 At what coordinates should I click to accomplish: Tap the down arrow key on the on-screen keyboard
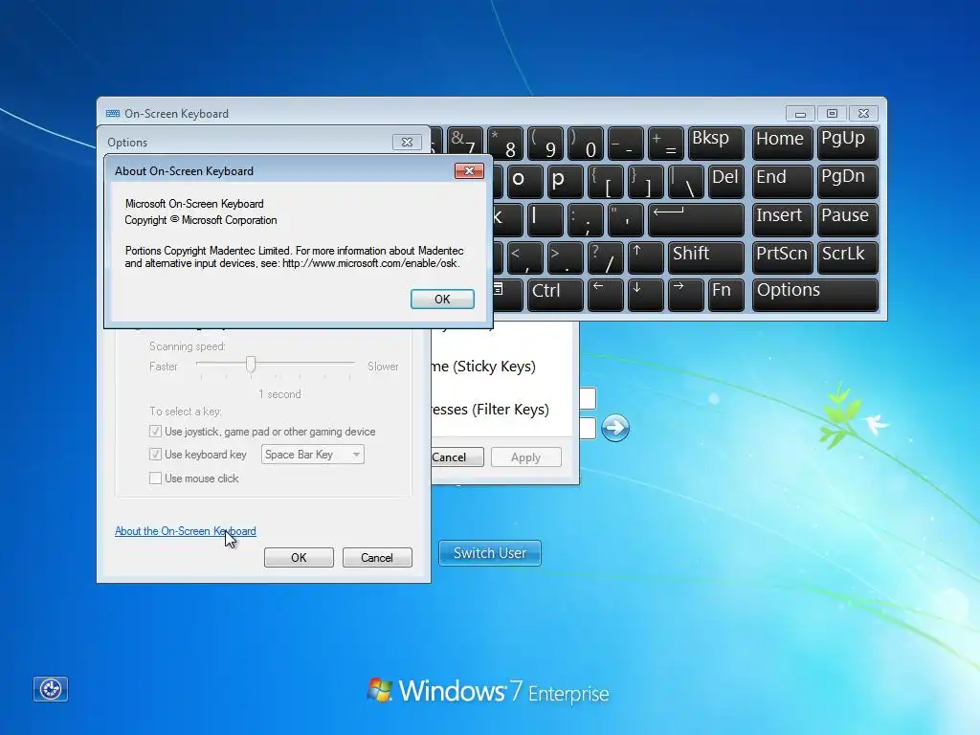(x=645, y=295)
